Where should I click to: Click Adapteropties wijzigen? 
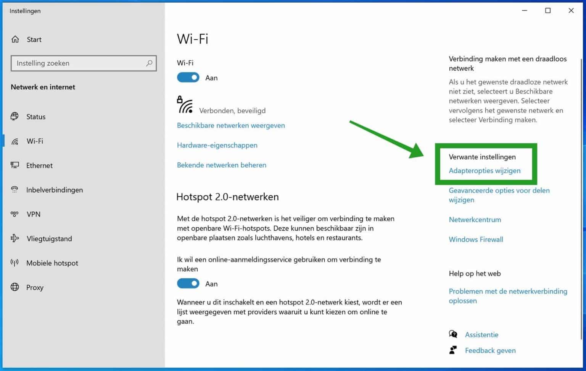pyautogui.click(x=485, y=171)
